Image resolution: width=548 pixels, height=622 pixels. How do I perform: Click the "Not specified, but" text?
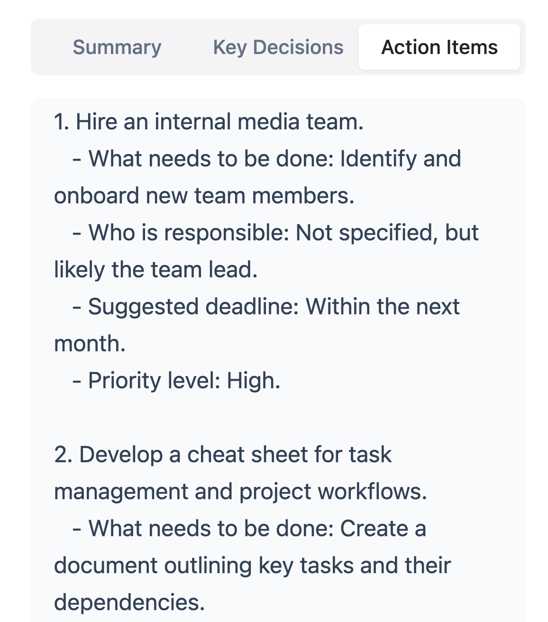pos(387,233)
